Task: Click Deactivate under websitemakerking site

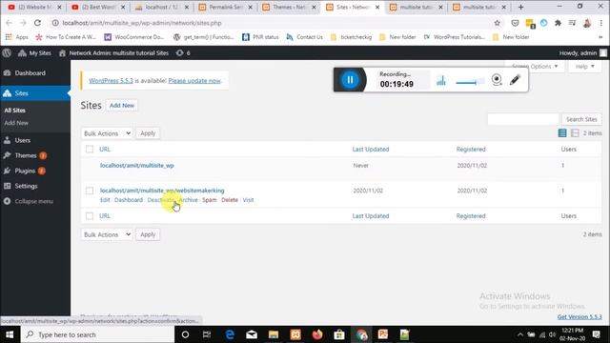Action: (x=161, y=200)
